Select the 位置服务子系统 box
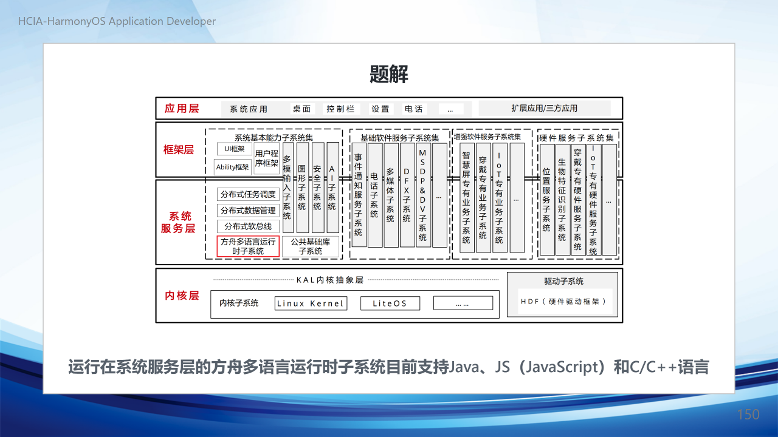This screenshot has width=778, height=437. [x=547, y=200]
